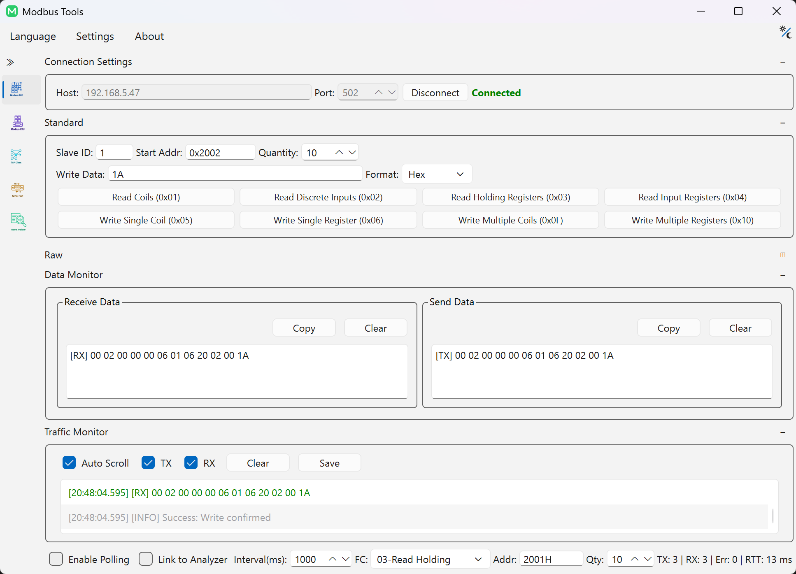This screenshot has width=796, height=574.
Task: Decrease the Quantity value in Standard
Action: (x=352, y=153)
